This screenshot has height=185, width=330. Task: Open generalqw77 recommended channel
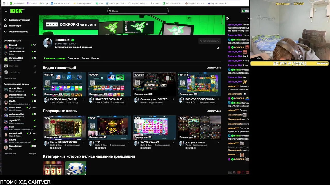point(20,134)
